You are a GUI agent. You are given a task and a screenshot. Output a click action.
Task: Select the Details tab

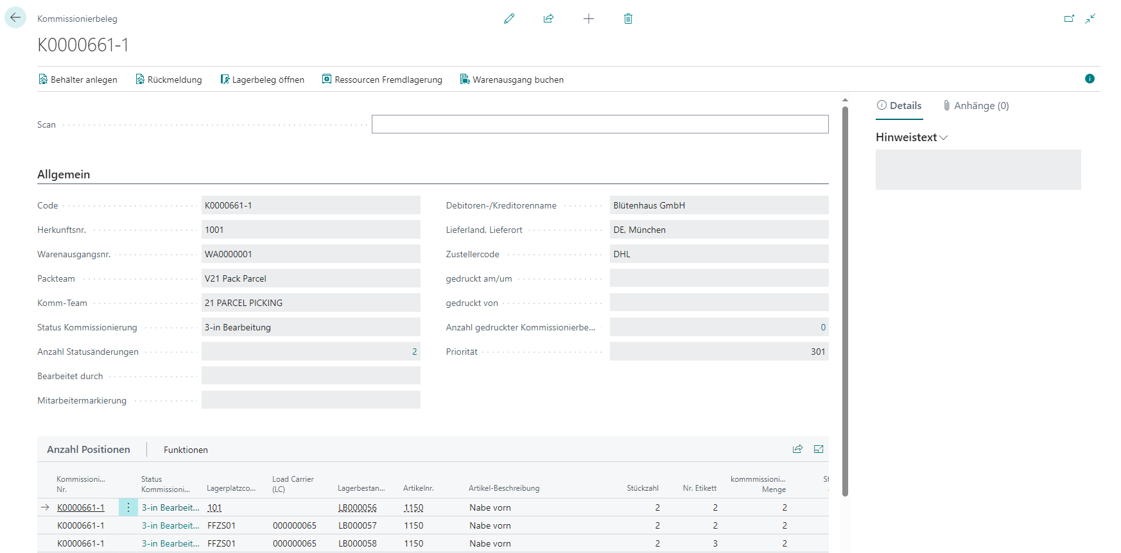(x=899, y=106)
